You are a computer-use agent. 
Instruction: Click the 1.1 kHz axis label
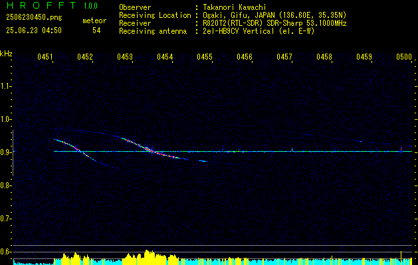5,86
